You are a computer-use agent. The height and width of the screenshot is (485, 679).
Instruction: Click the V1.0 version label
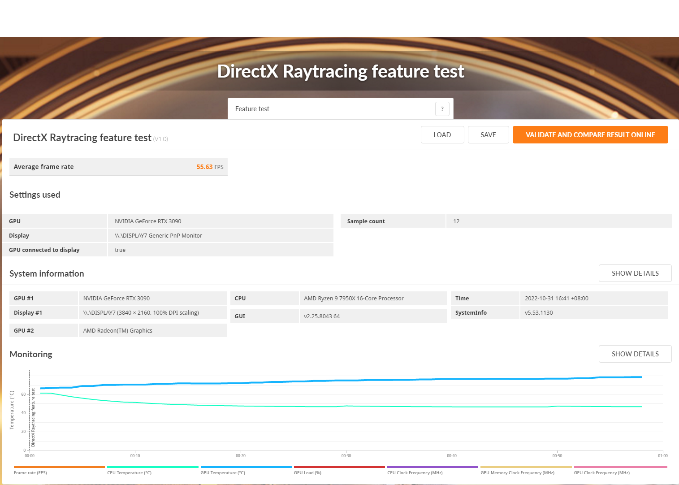coord(160,139)
